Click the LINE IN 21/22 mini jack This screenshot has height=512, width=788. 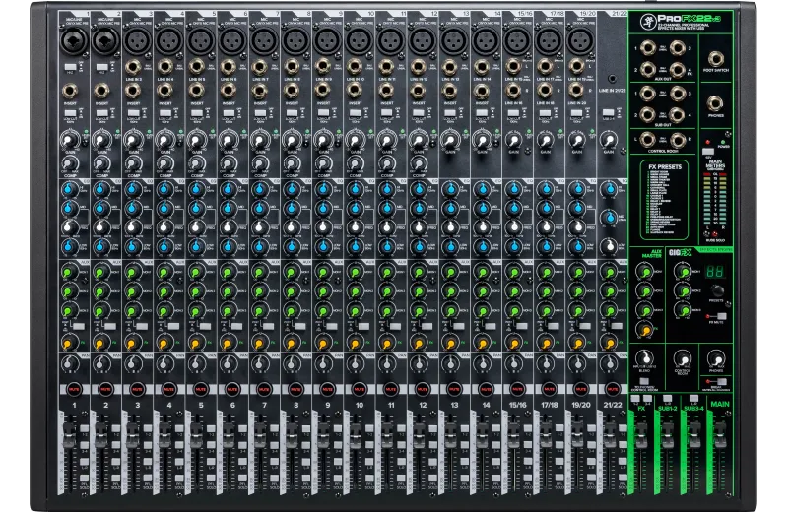pos(612,79)
